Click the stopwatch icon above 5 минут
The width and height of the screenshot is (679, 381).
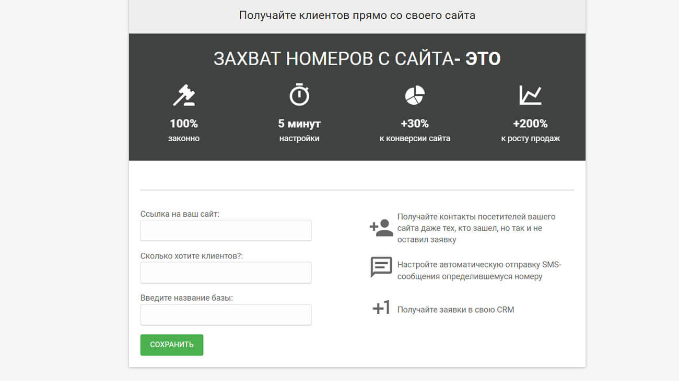299,95
